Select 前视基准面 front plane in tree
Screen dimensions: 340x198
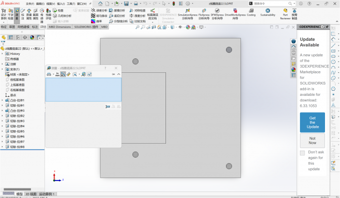coord(15,80)
